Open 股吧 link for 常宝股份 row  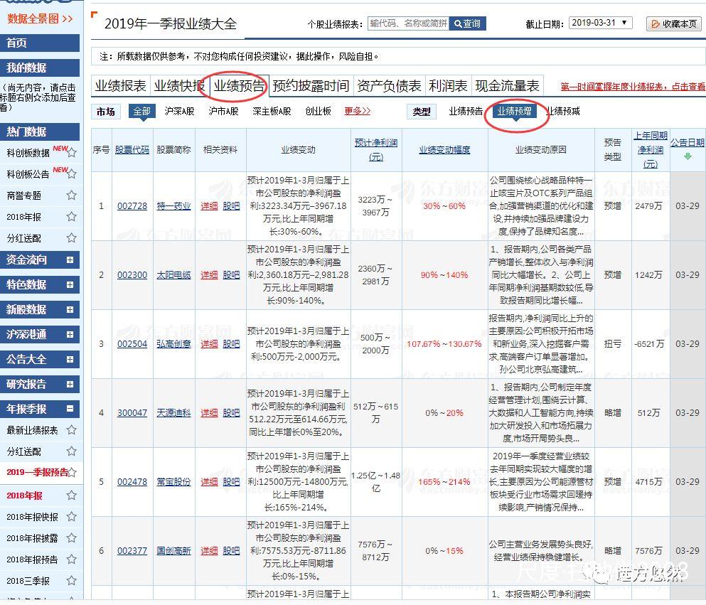tap(232, 482)
